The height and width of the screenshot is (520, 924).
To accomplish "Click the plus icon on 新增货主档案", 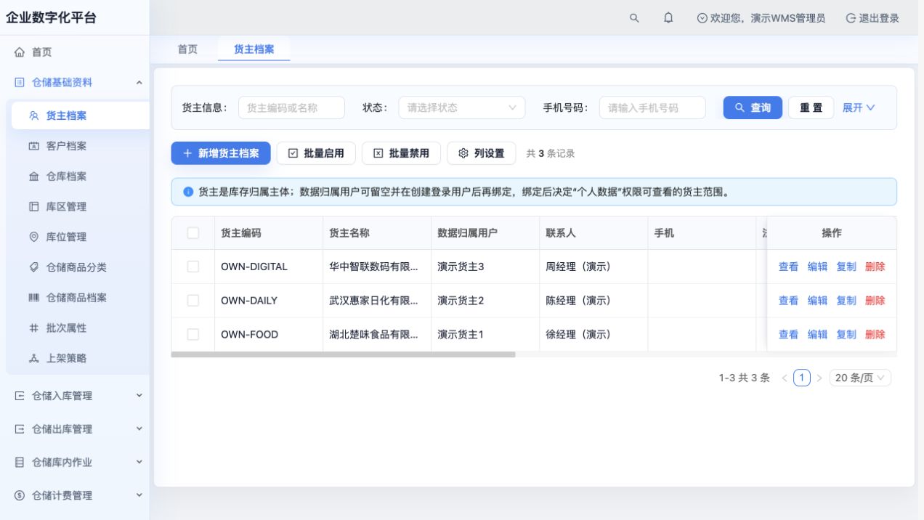I will pos(187,153).
